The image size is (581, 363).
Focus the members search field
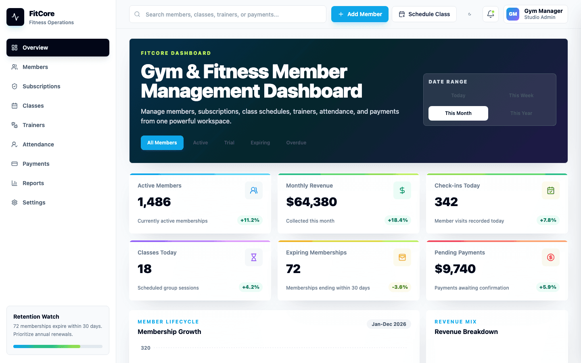[x=228, y=14]
